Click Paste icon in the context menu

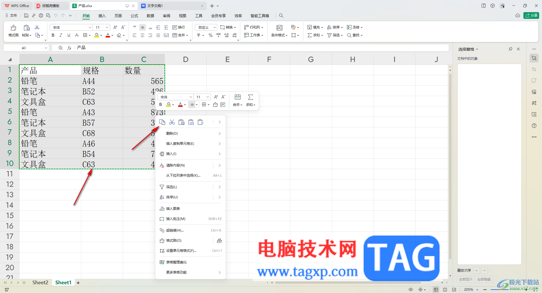(x=182, y=122)
